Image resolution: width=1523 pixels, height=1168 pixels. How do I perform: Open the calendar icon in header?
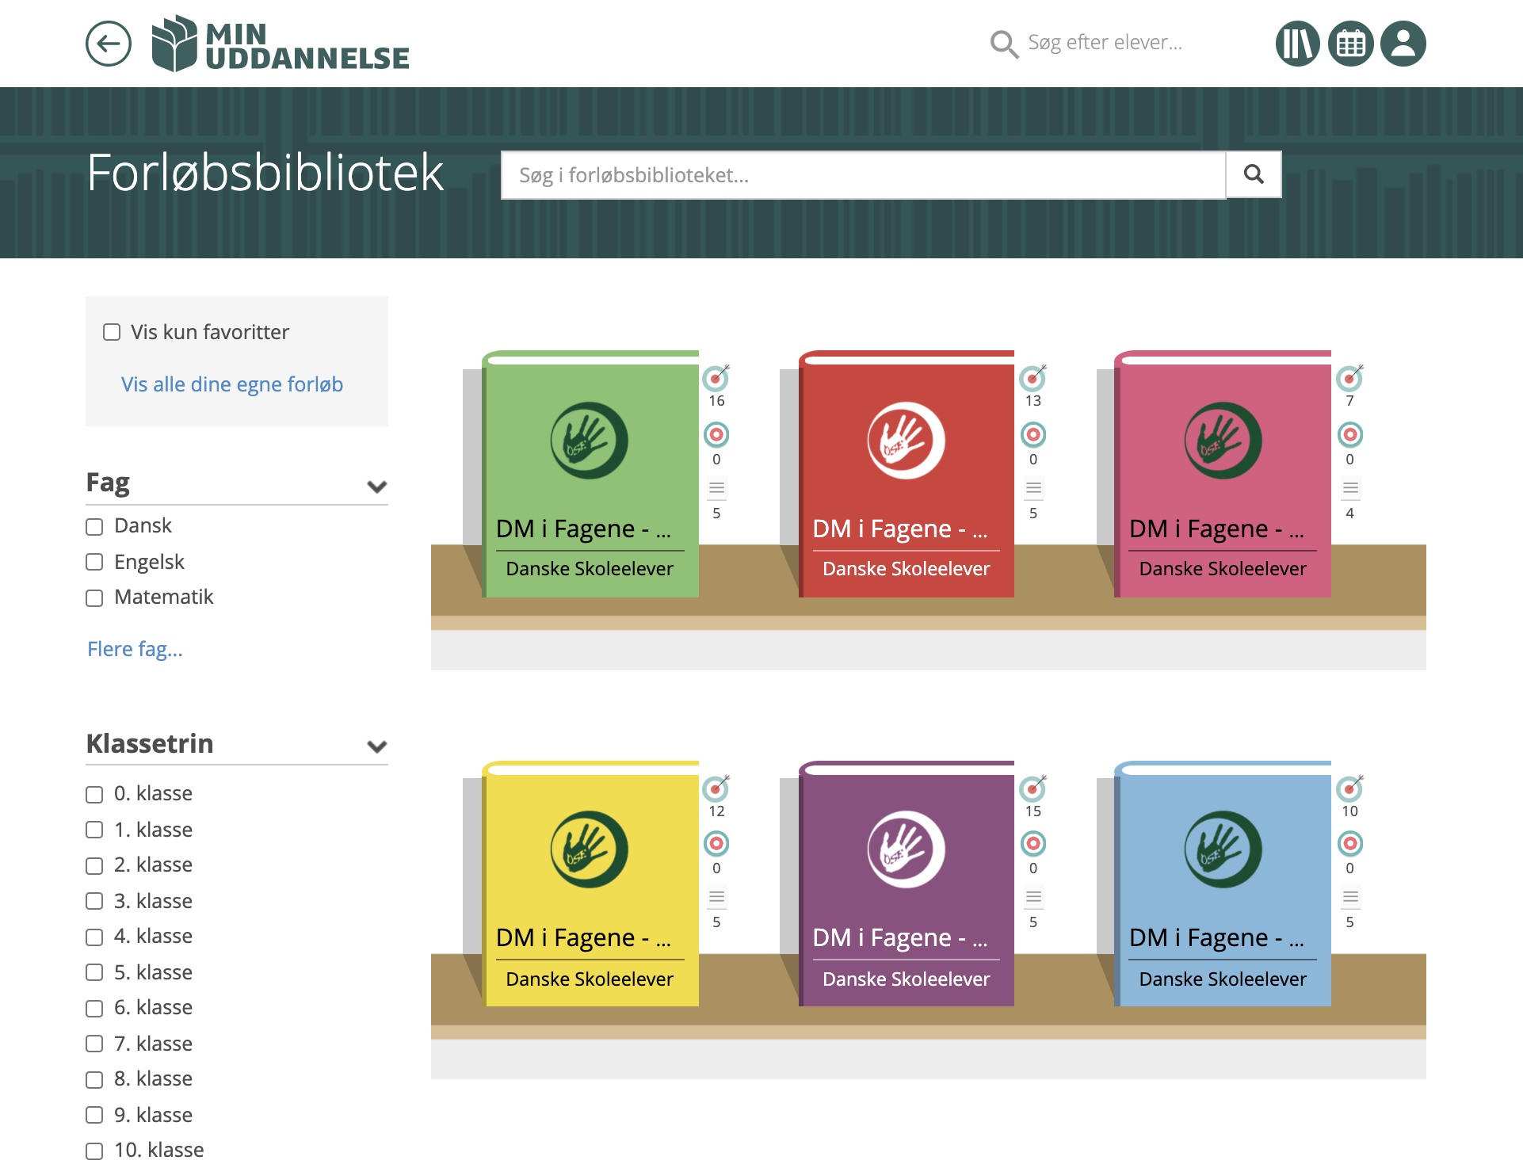[x=1350, y=44]
